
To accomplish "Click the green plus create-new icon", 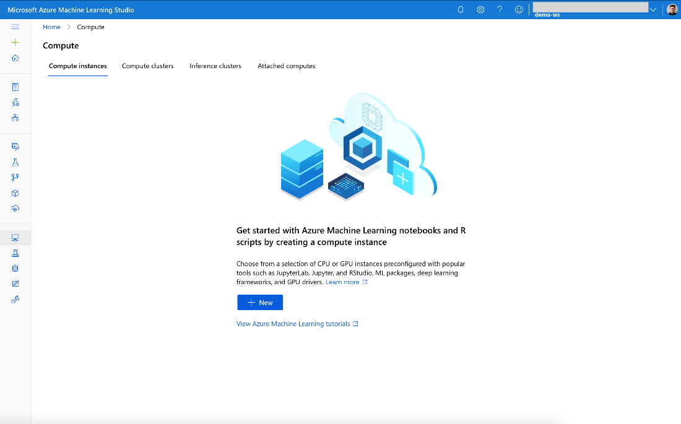I will coord(15,42).
